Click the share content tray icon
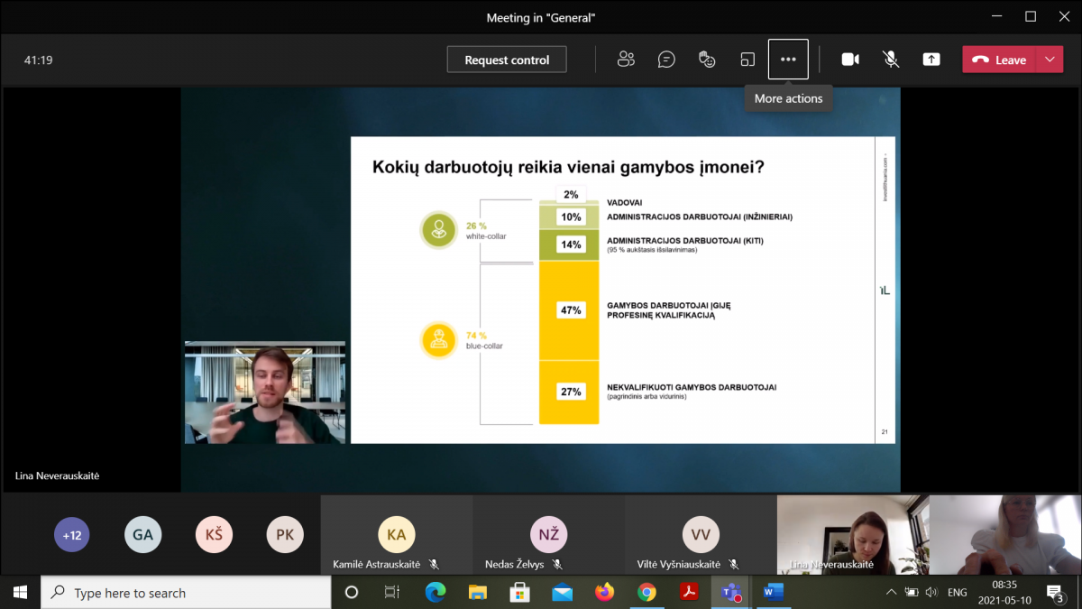Viewport: 1082px width, 609px height. pyautogui.click(x=931, y=60)
